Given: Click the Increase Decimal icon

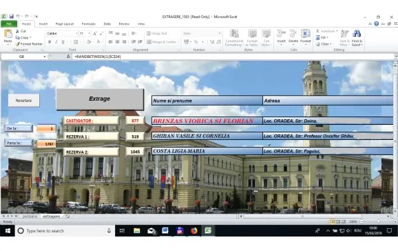Looking at the screenshot, I should tap(212, 42).
